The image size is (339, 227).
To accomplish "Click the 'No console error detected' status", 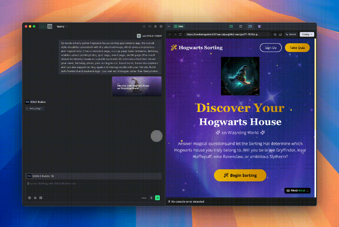I will click(188, 202).
